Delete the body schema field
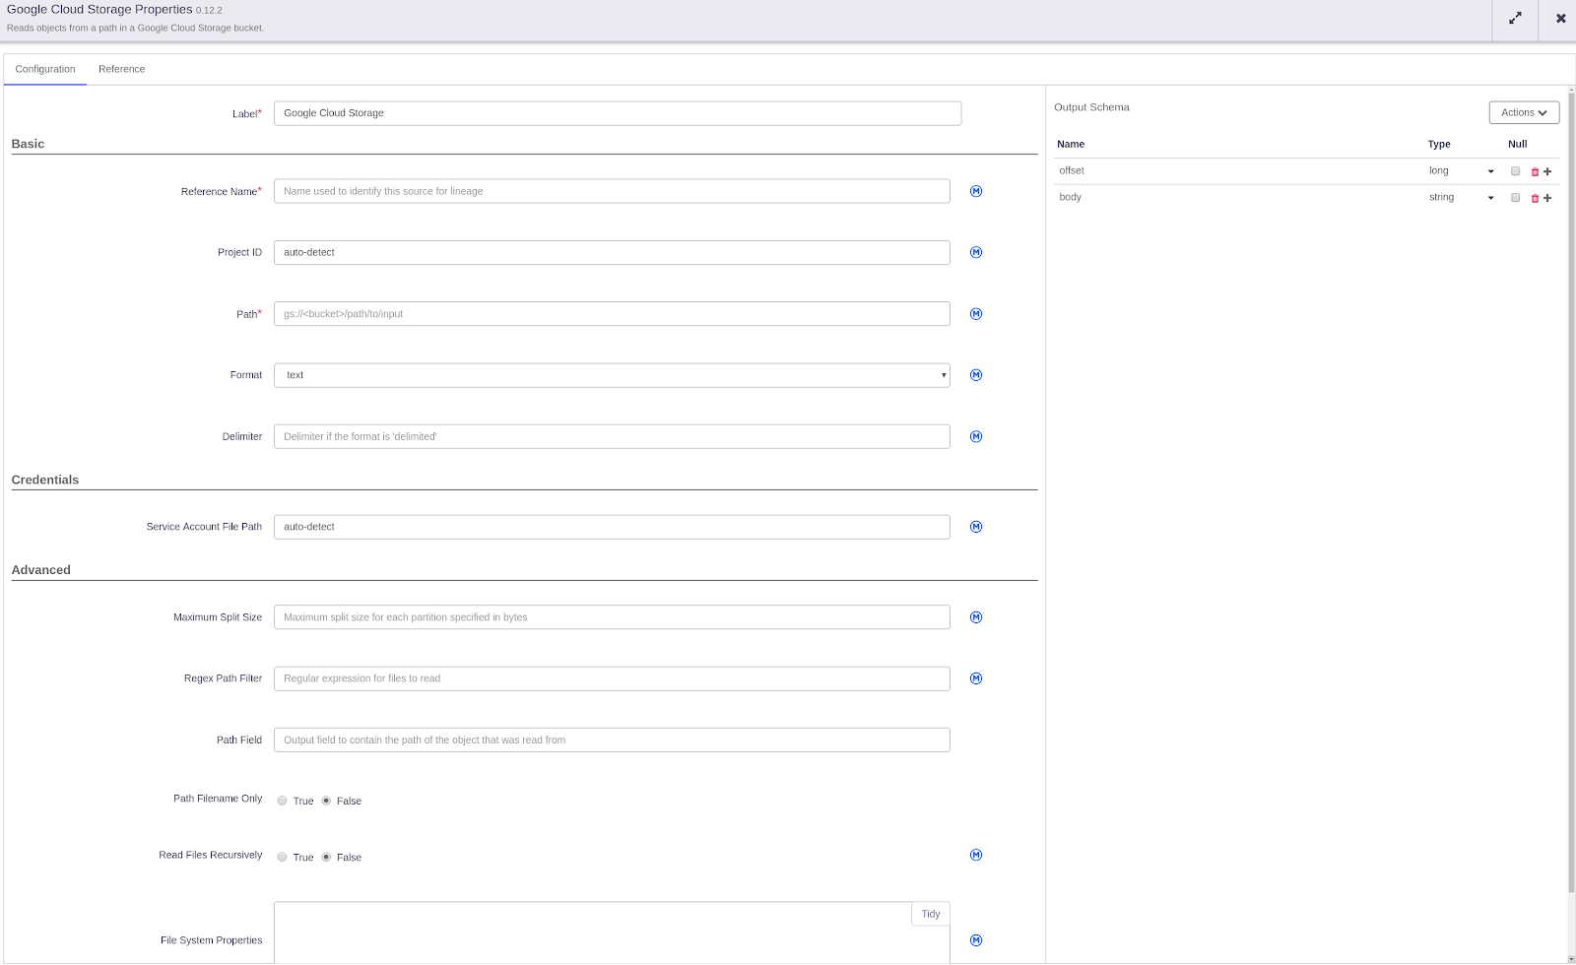1576x965 pixels. [x=1535, y=198]
